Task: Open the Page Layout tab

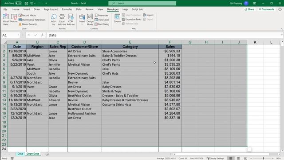Action: click(51, 9)
